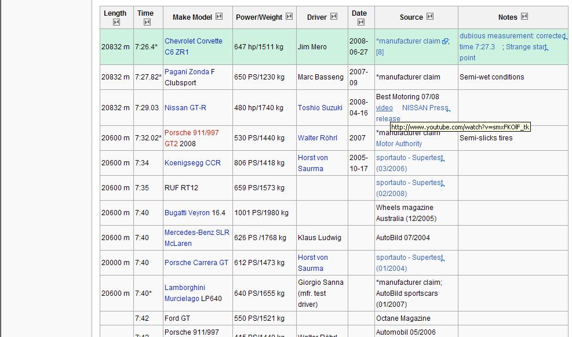572x337 pixels.
Task: Select 2008-06-27 date cell
Action: 361,47
